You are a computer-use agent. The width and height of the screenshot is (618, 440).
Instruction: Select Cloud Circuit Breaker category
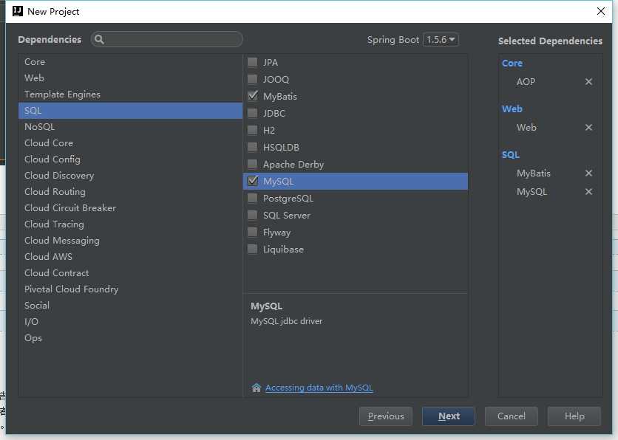click(130, 207)
